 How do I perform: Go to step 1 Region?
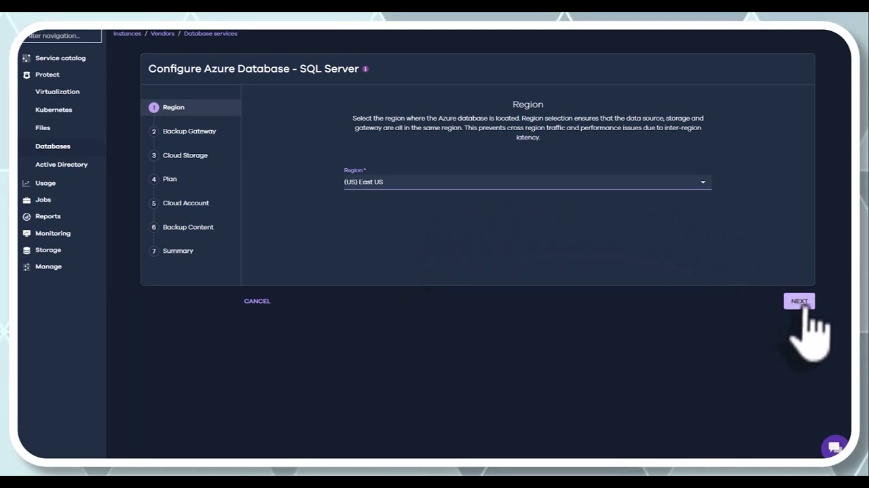point(191,107)
